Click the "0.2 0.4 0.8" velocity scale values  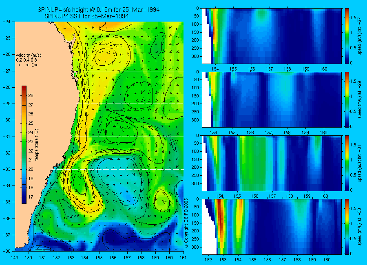pyautogui.click(x=27, y=60)
